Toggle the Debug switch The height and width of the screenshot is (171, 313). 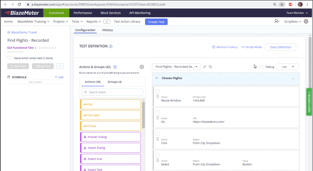point(261,67)
